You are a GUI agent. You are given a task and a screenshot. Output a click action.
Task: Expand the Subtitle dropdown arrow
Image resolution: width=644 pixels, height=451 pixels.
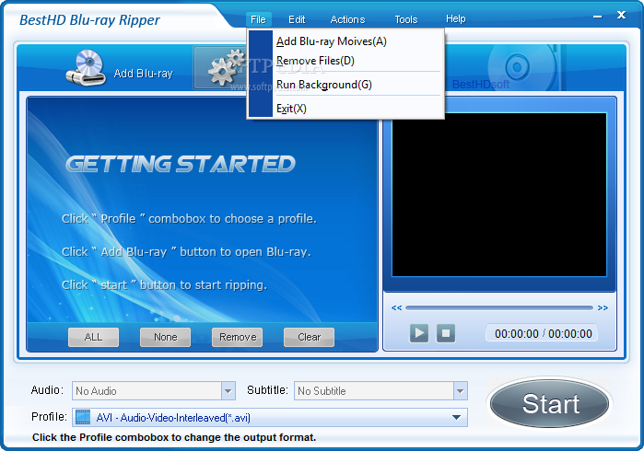(x=461, y=390)
